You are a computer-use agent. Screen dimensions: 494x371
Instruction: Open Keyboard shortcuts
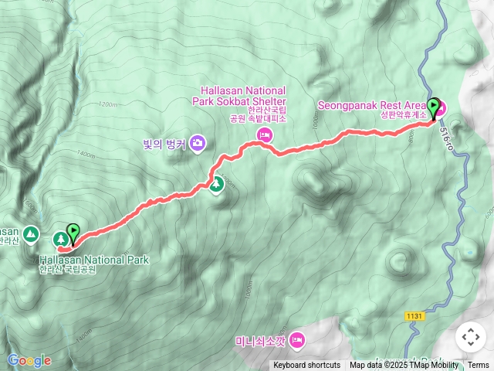[x=307, y=365]
